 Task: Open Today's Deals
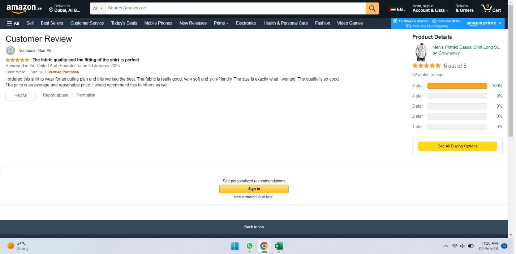tap(124, 23)
